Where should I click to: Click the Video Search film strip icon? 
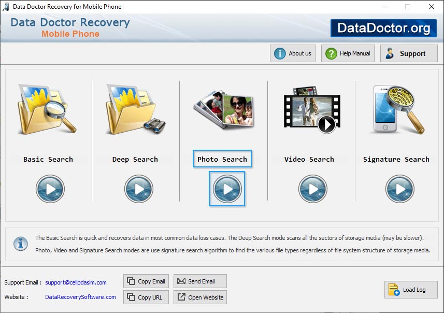(x=312, y=110)
